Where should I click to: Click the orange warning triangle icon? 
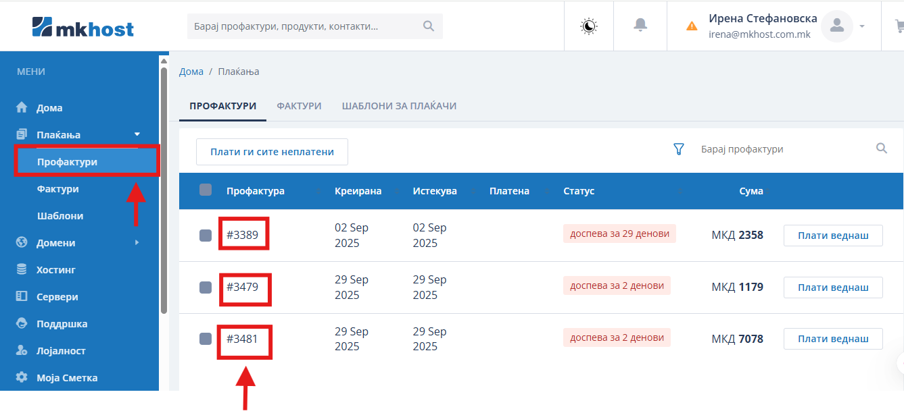pyautogui.click(x=692, y=26)
